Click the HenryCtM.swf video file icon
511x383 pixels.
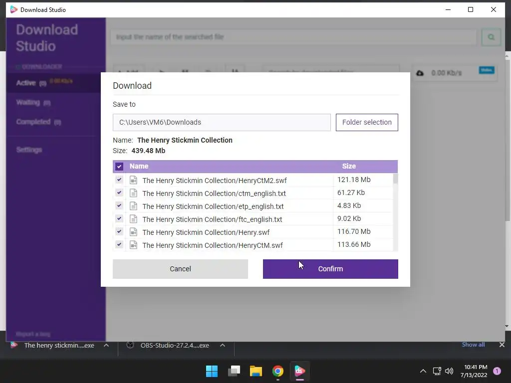133,245
